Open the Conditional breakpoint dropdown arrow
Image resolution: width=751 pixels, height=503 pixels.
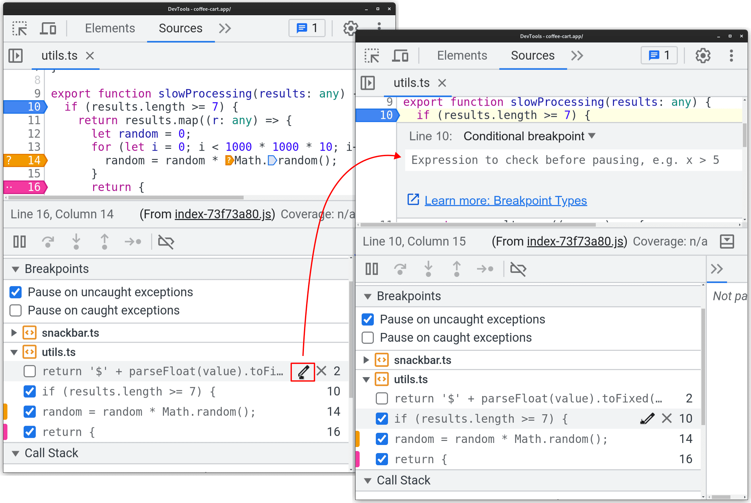click(x=594, y=136)
